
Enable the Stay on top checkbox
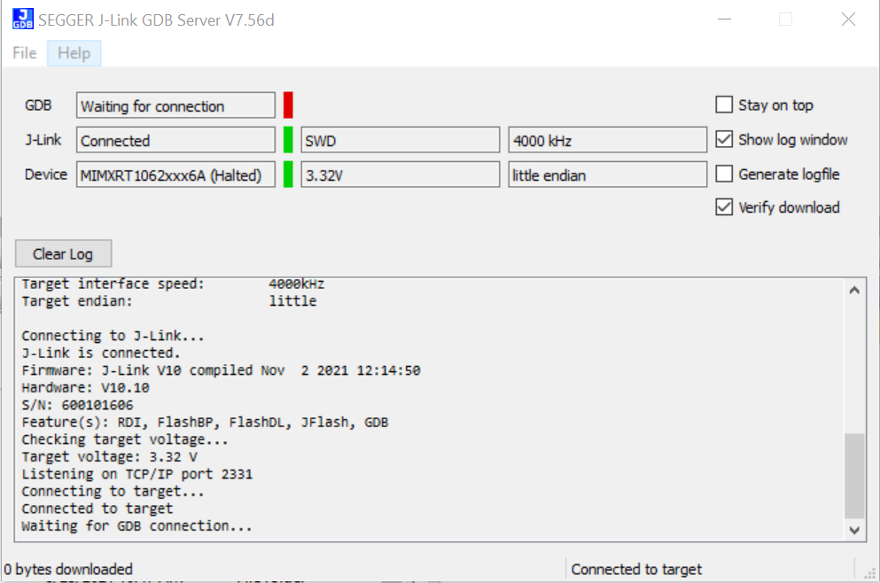[724, 105]
